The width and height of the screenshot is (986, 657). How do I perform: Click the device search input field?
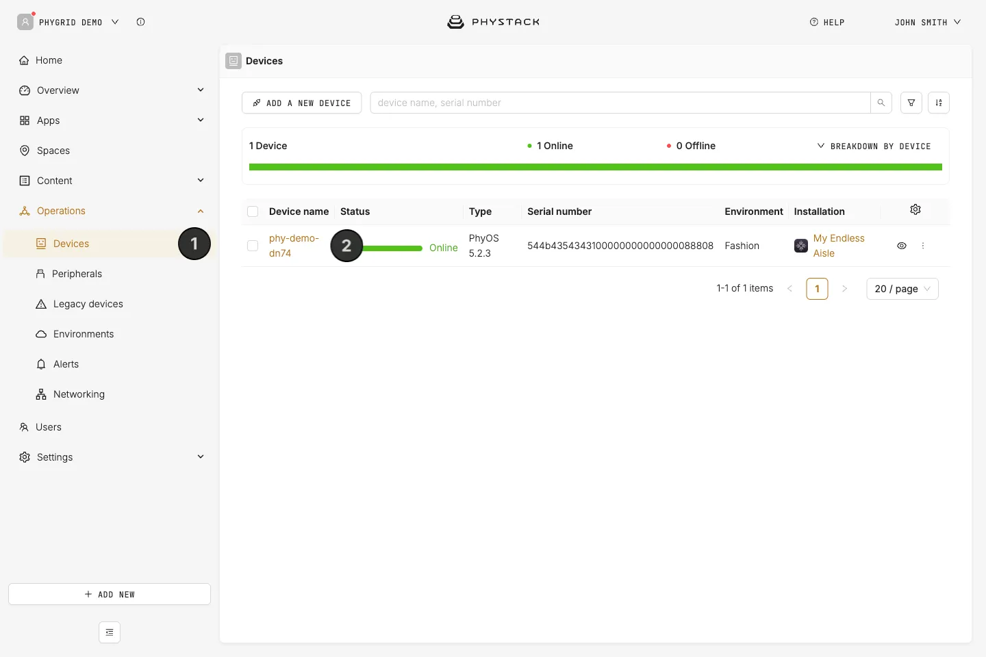coord(620,103)
